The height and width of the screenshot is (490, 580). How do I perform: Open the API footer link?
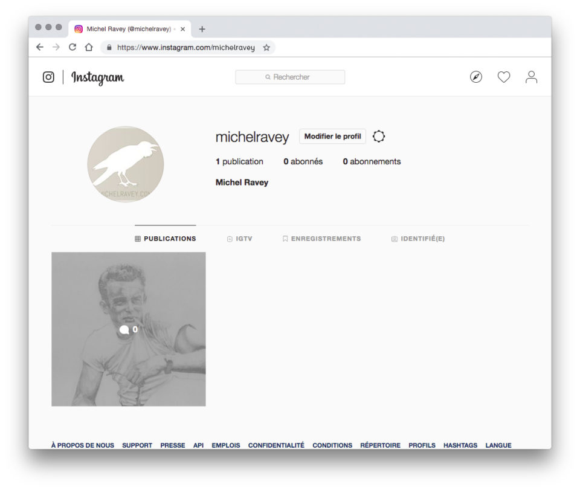point(198,445)
